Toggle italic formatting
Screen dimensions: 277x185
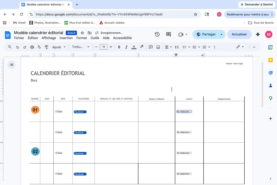pos(126,47)
